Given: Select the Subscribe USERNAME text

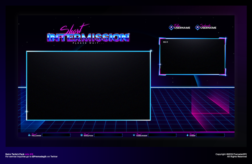Looking at the screenshot, I should [208, 28].
